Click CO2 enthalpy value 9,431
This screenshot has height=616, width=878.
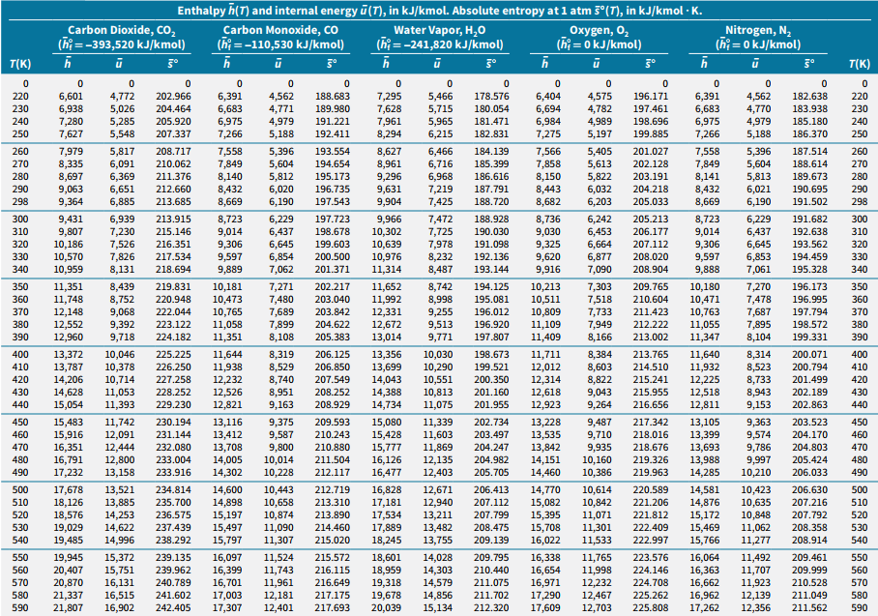tap(71, 219)
